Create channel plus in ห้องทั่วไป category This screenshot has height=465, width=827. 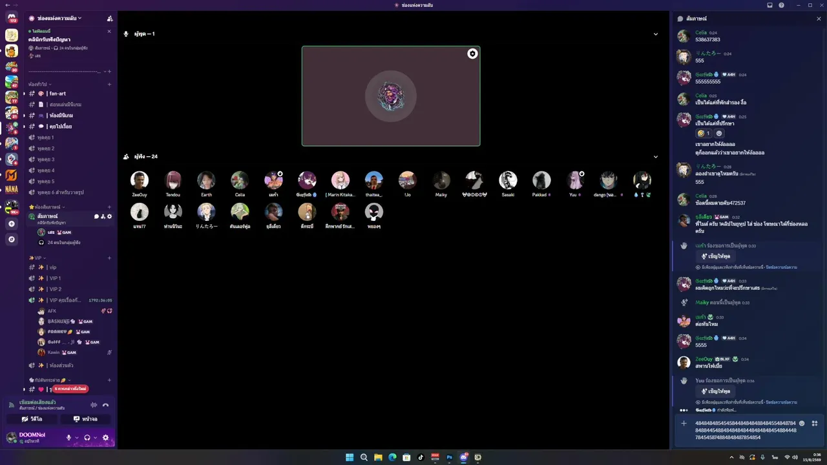(x=109, y=85)
